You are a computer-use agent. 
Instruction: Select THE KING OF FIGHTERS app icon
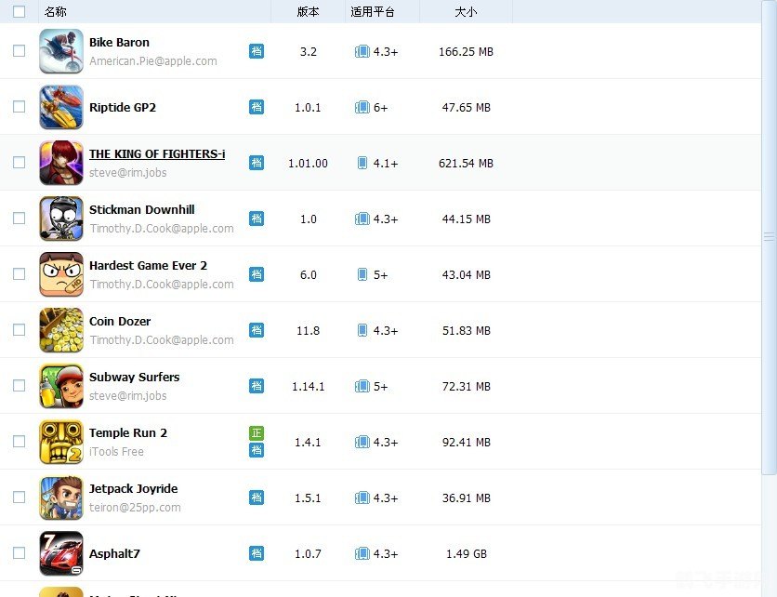coord(61,163)
